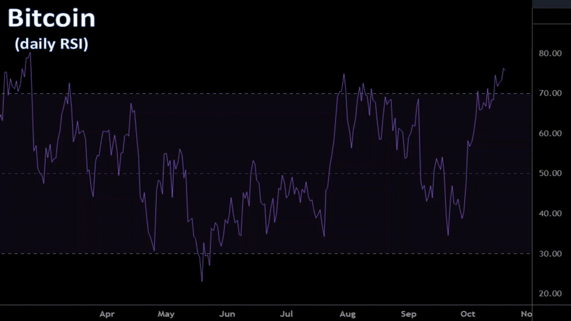571x321 pixels.
Task: Click the 30.00 oversold axis label
Action: point(550,254)
